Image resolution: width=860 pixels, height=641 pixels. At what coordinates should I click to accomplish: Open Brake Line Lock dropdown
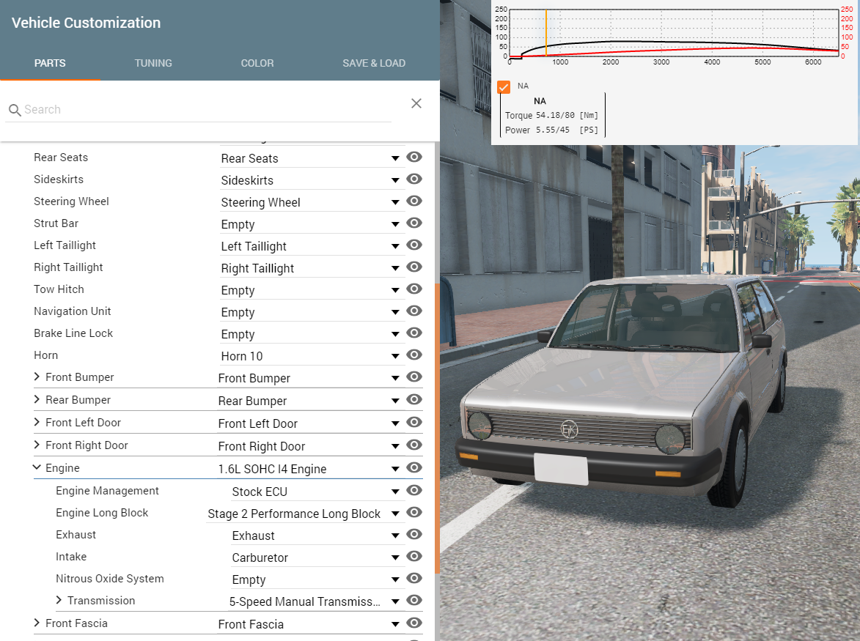(311, 333)
